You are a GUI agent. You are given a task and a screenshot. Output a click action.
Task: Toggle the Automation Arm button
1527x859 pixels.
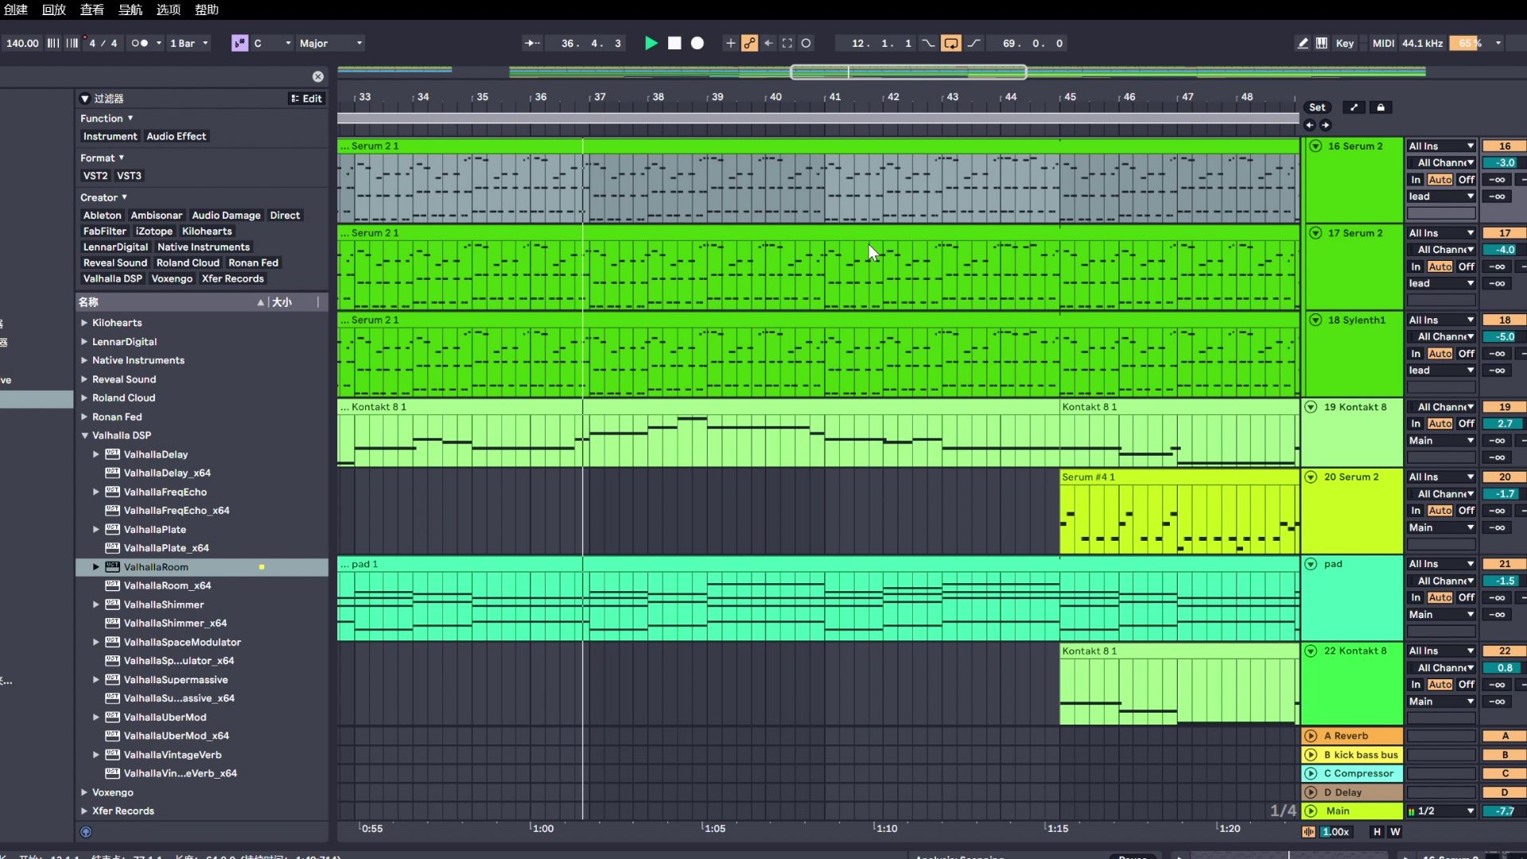click(x=749, y=43)
